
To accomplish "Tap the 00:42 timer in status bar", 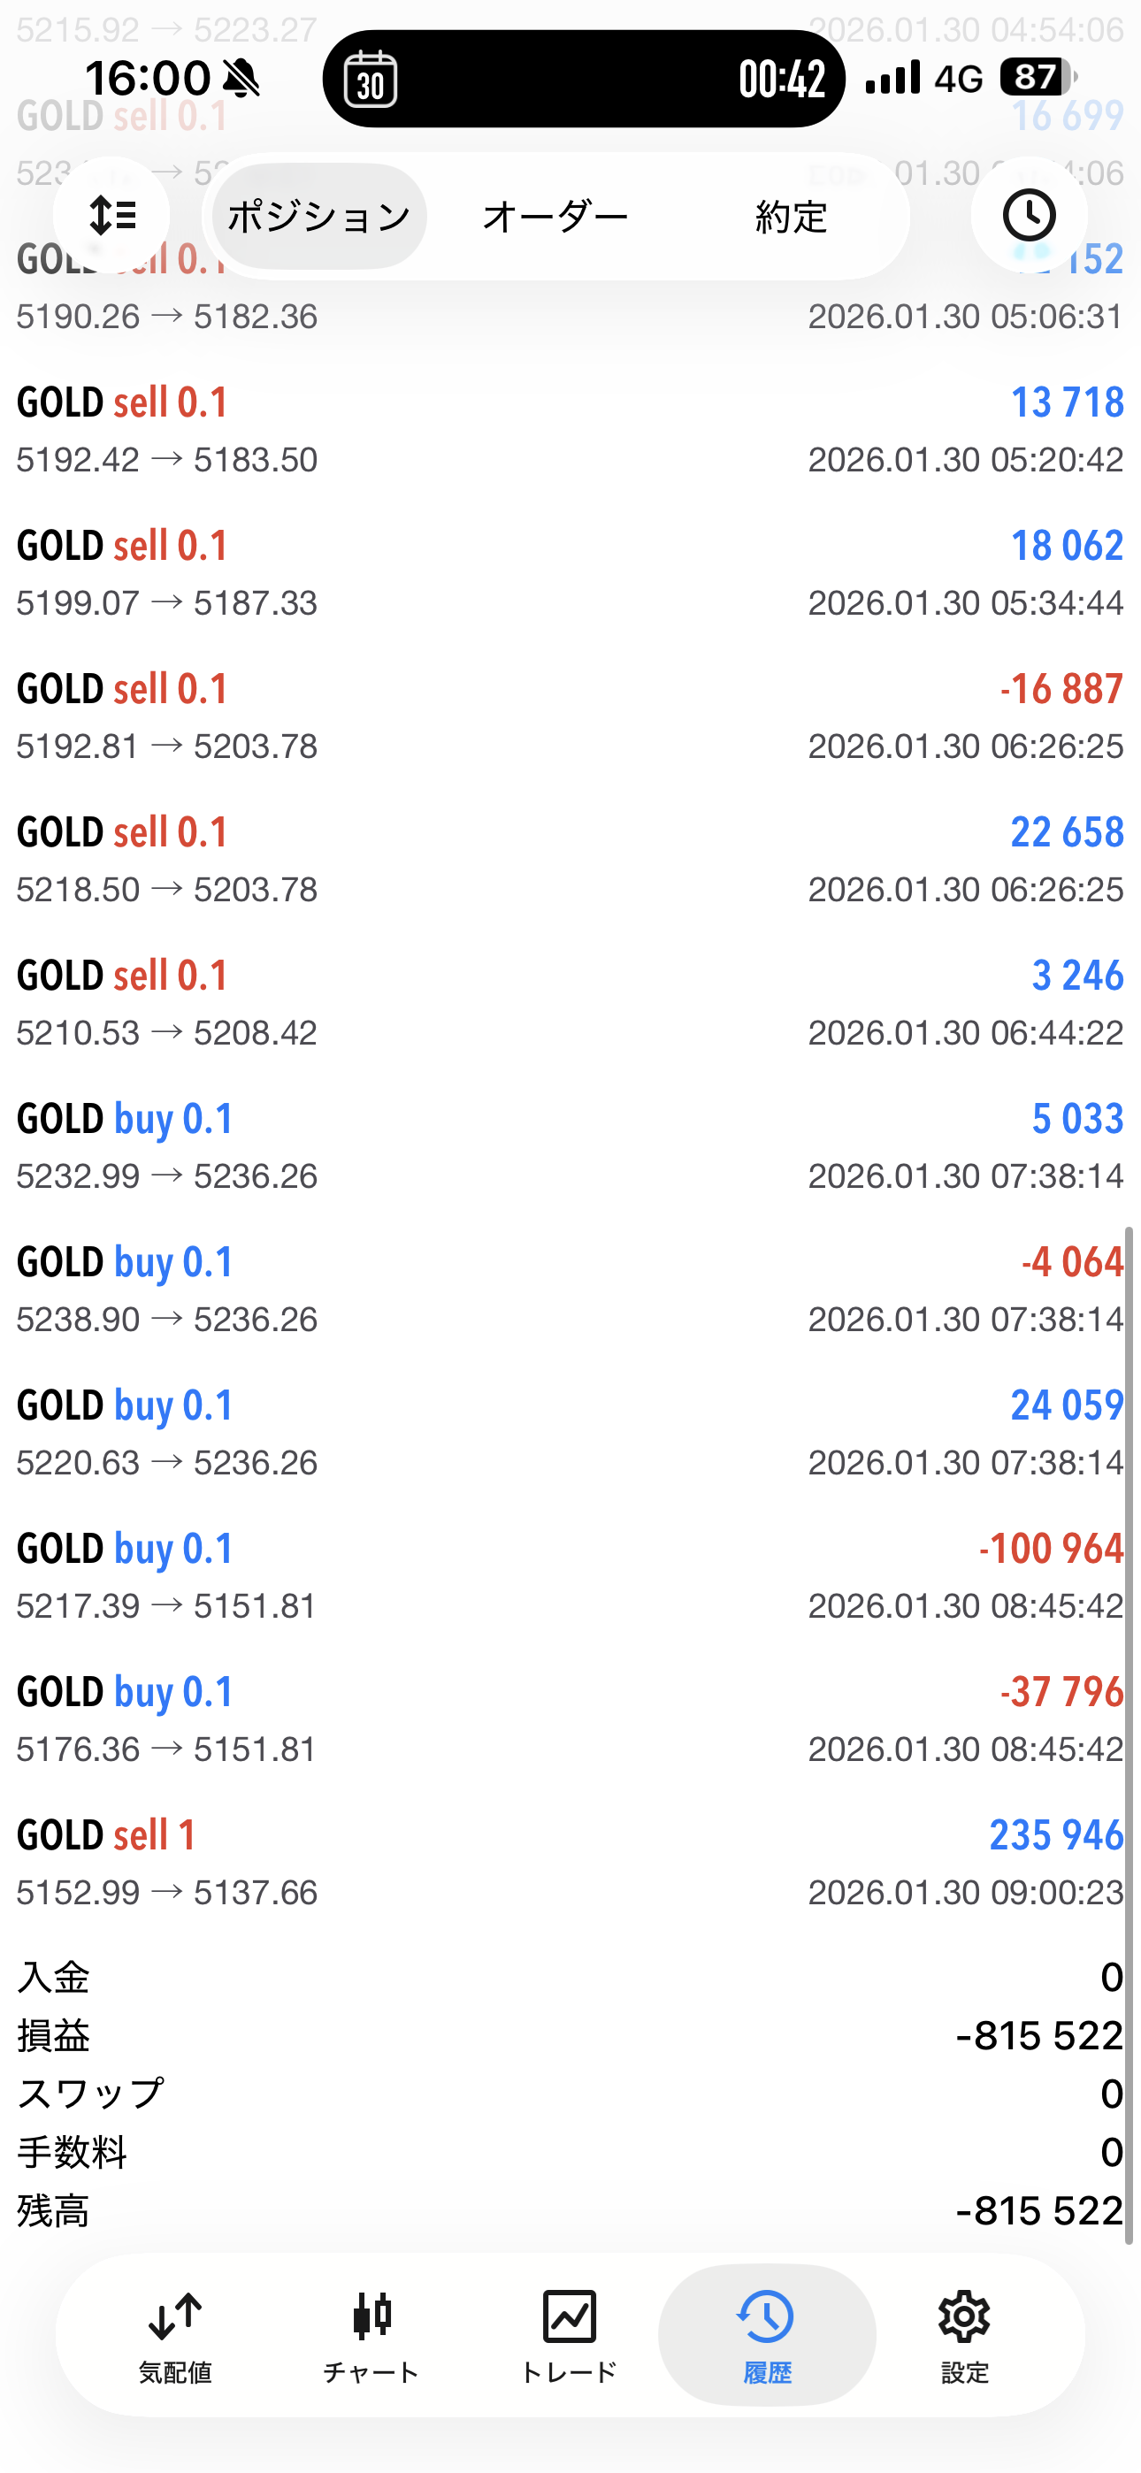I will pyautogui.click(x=782, y=79).
